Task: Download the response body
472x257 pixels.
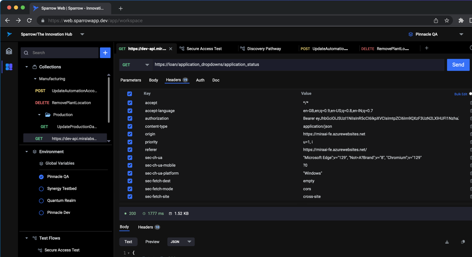Action: point(447,242)
